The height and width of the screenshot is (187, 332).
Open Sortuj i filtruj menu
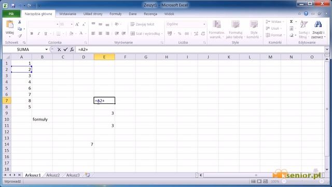pos(304,29)
